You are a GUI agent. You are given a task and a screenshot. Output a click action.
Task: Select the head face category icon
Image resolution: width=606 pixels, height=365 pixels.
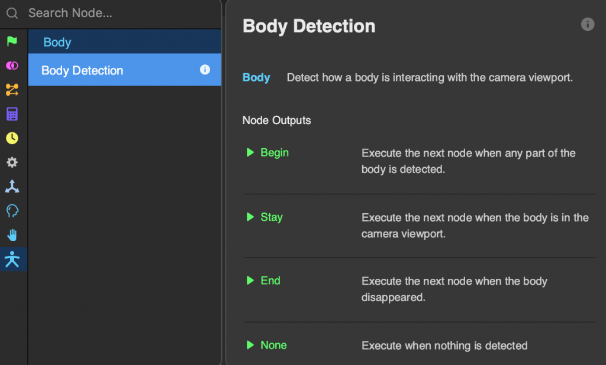coord(12,211)
